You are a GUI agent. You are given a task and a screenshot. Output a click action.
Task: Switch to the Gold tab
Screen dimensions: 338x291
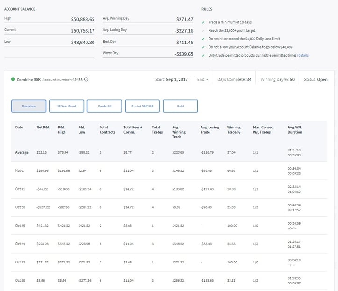[x=180, y=106]
